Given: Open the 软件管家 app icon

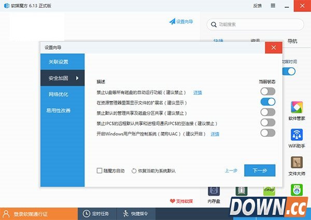Looking at the screenshot, I should click(296, 107).
